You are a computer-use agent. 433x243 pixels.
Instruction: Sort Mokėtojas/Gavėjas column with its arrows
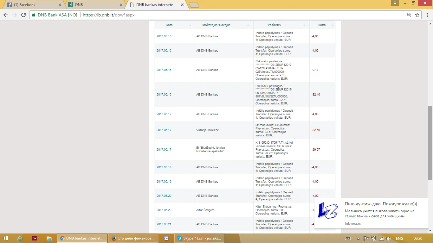pos(248,25)
